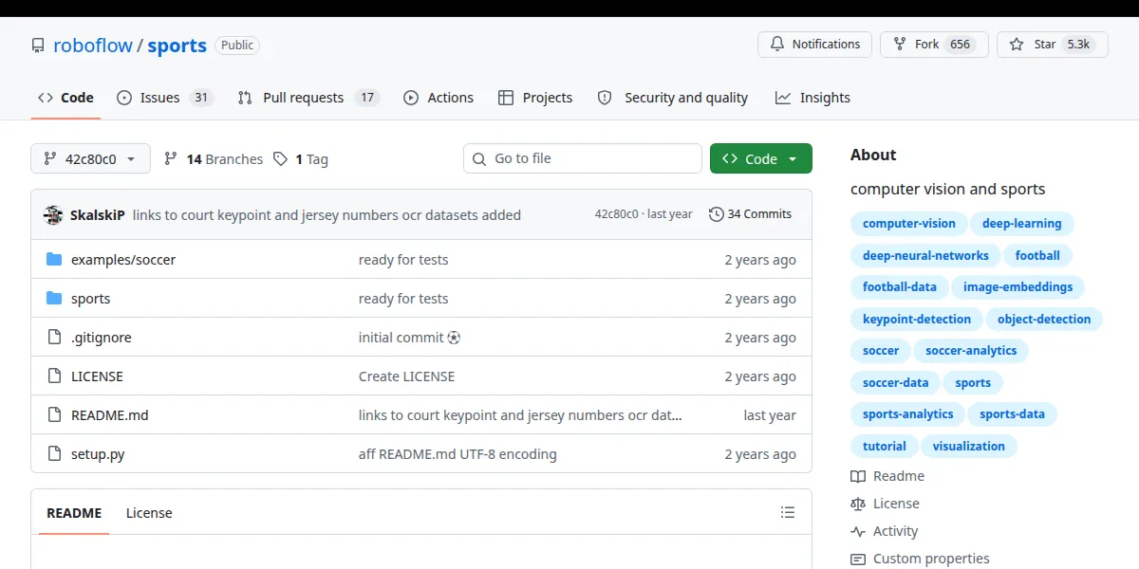Screen dimensions: 1139x569
Task: Open the Insights tab
Action: [812, 98]
